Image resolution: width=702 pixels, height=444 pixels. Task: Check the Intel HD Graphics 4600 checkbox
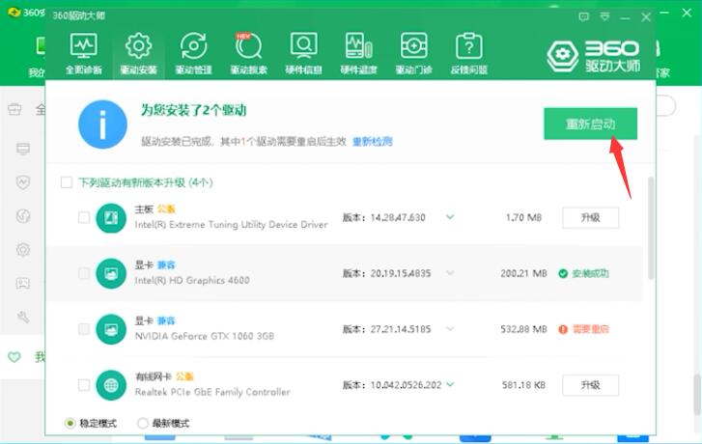click(84, 273)
